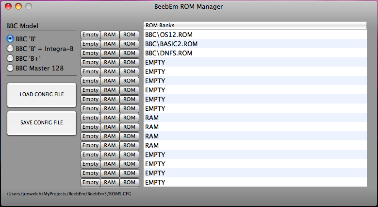This screenshot has width=378, height=207.
Task: Click the SAVE CONFIG FILE button
Action: pyautogui.click(x=42, y=123)
